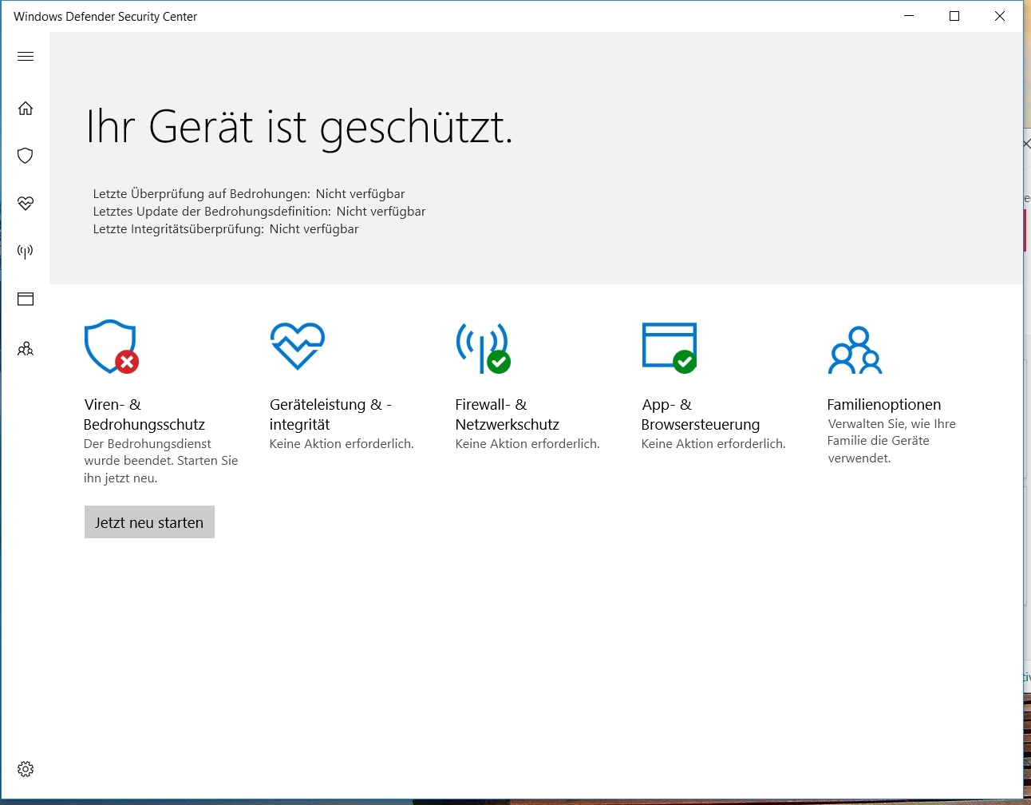The height and width of the screenshot is (805, 1031).
Task: Open family options via sidebar people icon
Action: (26, 349)
